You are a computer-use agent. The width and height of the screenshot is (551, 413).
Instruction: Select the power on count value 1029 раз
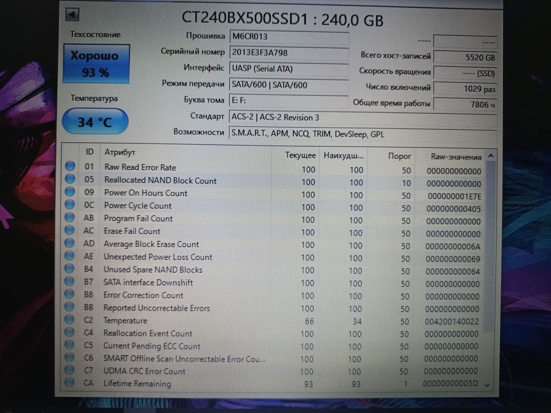(x=465, y=88)
